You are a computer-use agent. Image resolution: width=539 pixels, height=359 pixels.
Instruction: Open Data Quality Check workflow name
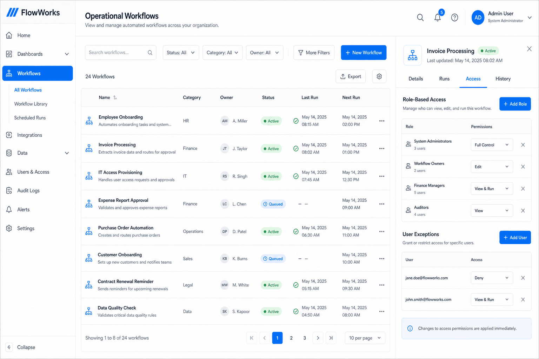tap(117, 308)
